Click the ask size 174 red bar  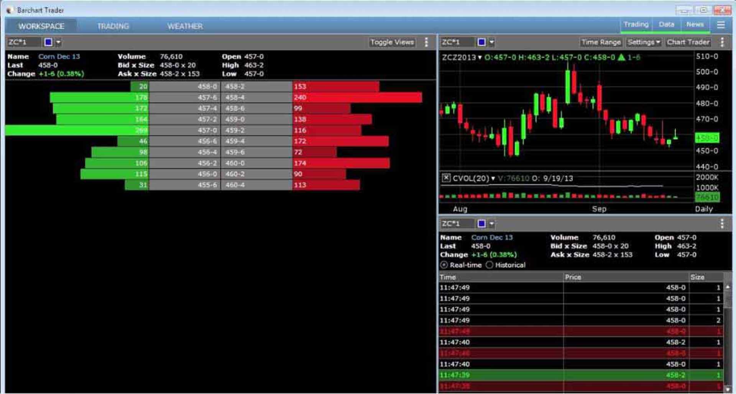pyautogui.click(x=341, y=163)
